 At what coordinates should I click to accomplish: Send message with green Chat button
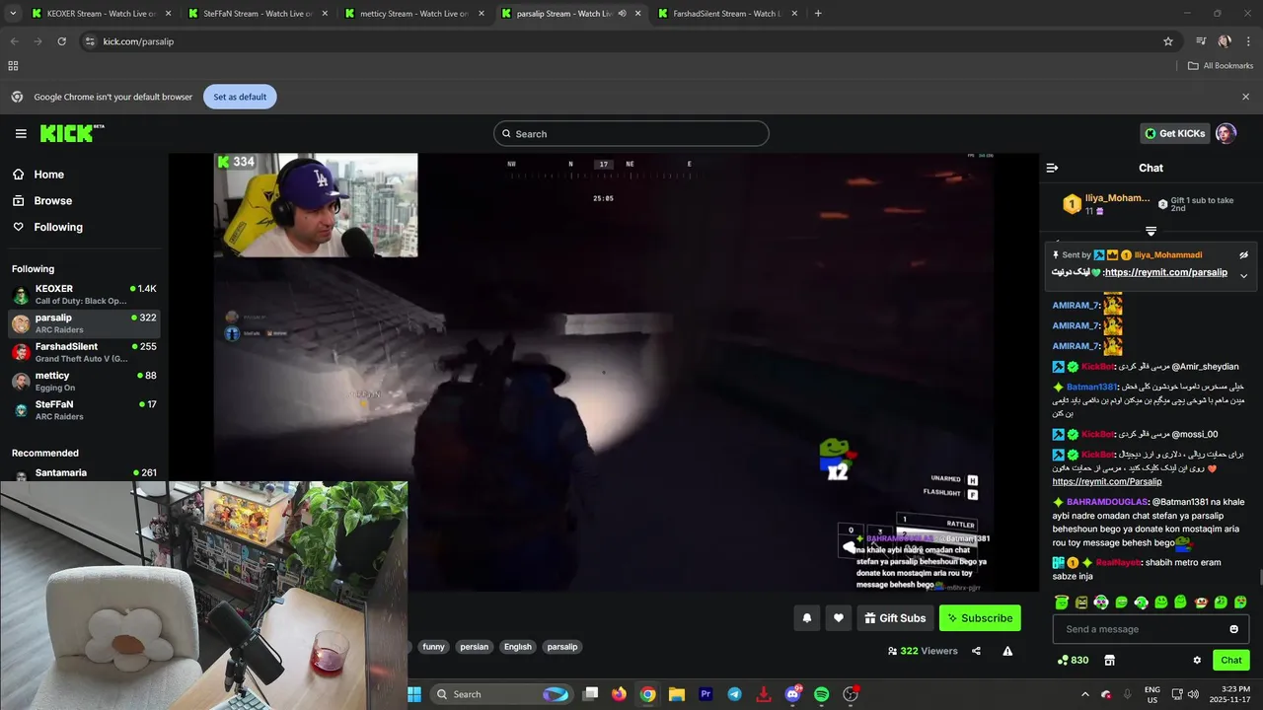click(1231, 661)
